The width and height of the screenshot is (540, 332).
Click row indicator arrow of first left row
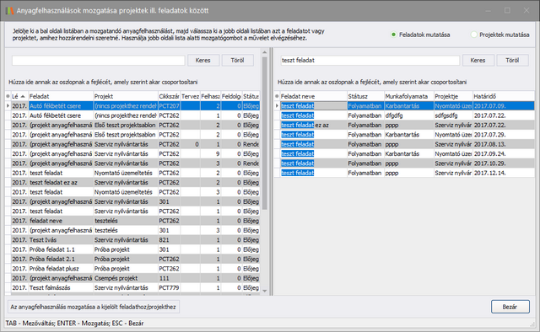(8, 106)
